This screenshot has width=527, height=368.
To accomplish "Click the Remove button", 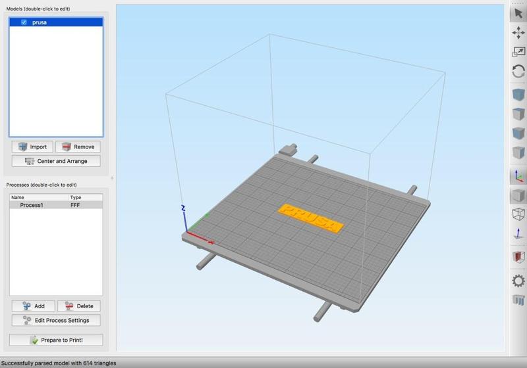I will pyautogui.click(x=78, y=147).
